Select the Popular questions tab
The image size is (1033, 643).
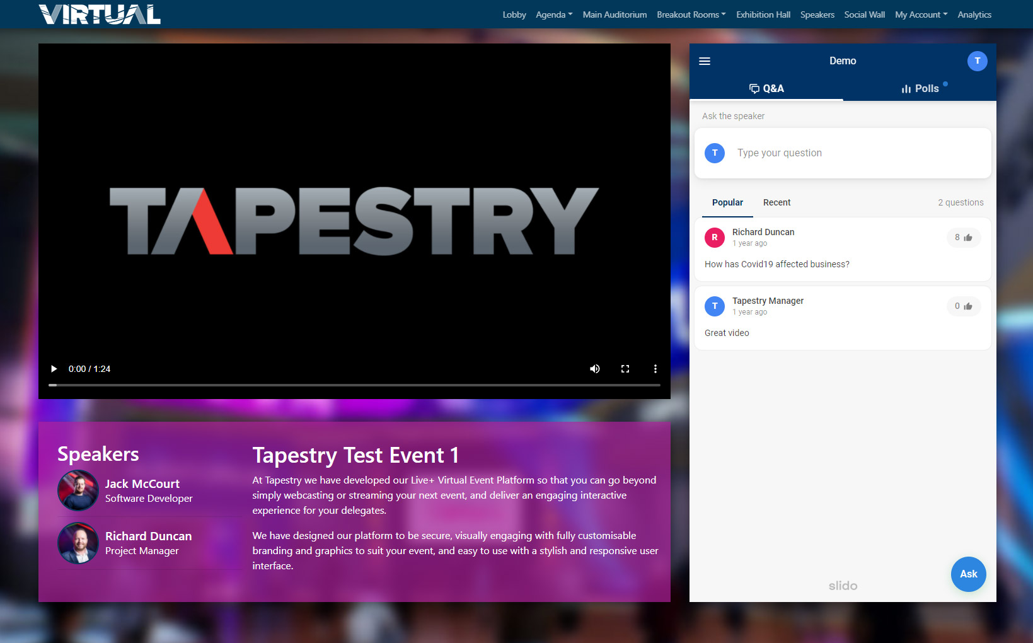(x=727, y=202)
